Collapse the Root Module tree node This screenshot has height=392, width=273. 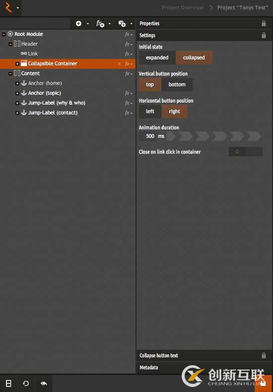[3, 34]
